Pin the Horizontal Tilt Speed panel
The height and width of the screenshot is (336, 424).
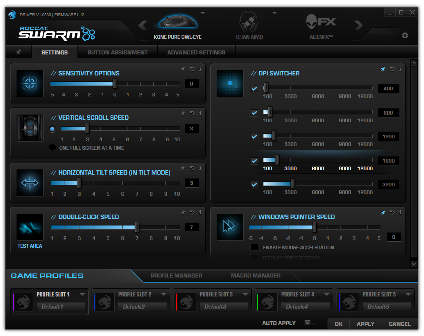(183, 168)
